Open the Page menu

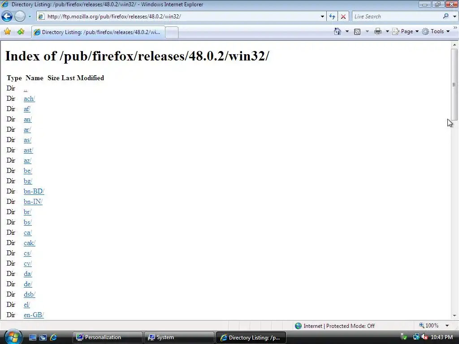pos(405,31)
